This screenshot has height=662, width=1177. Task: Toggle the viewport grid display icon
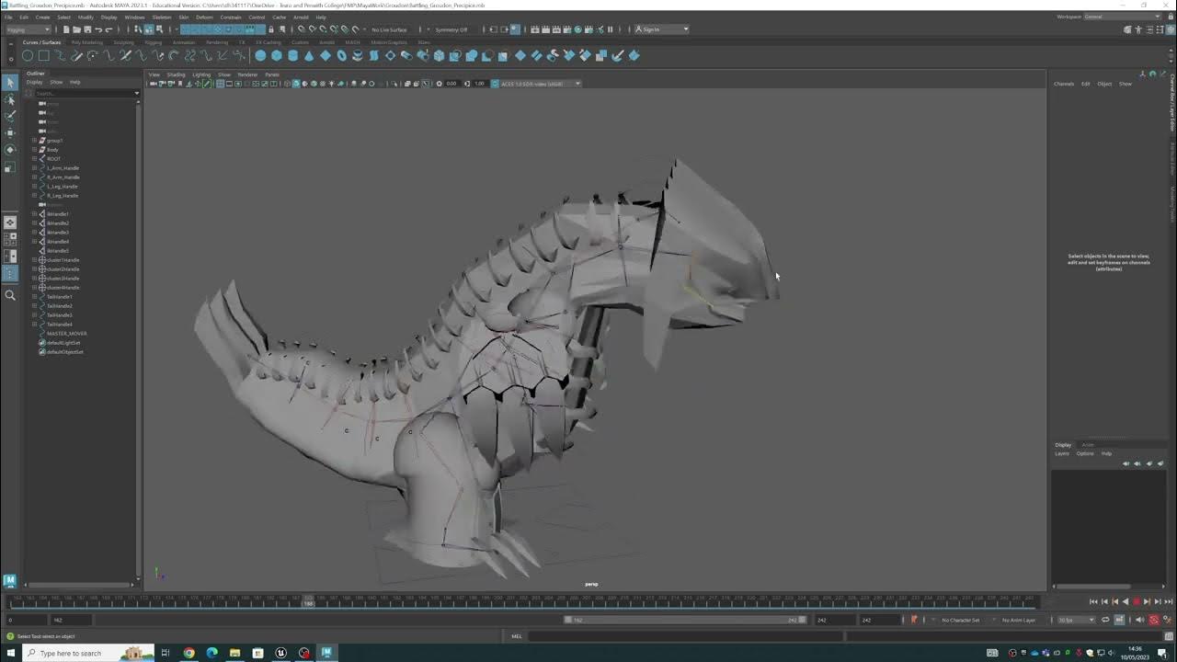pyautogui.click(x=220, y=84)
